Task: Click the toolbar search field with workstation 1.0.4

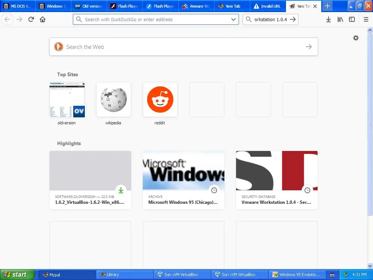Action: (x=270, y=19)
